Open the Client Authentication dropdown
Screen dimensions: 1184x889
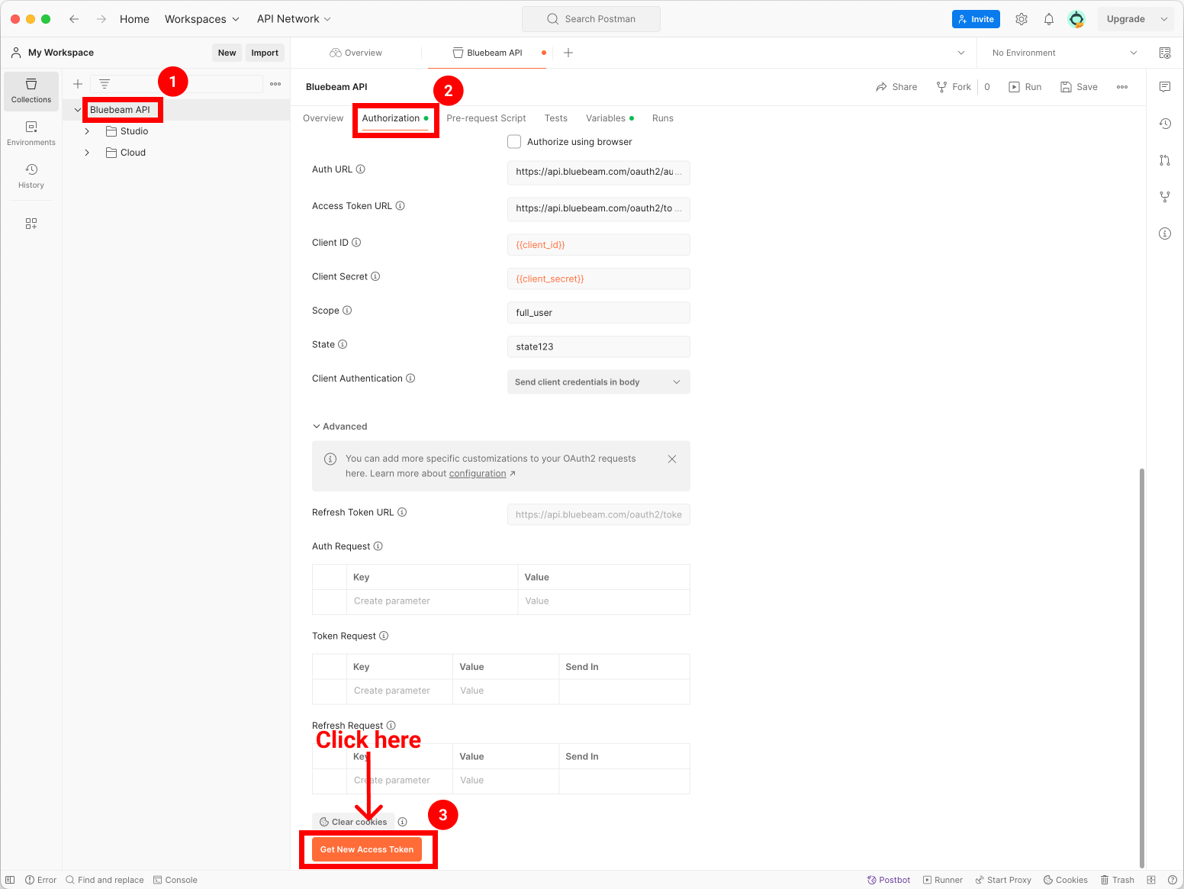pos(598,382)
